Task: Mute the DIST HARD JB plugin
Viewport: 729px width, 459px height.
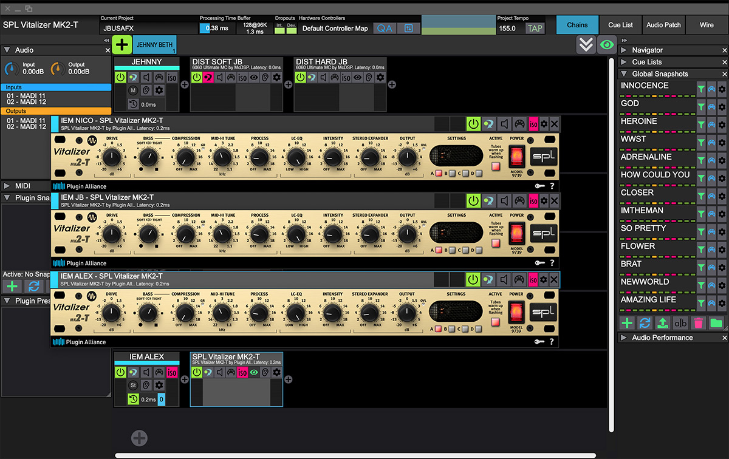Action: 323,78
